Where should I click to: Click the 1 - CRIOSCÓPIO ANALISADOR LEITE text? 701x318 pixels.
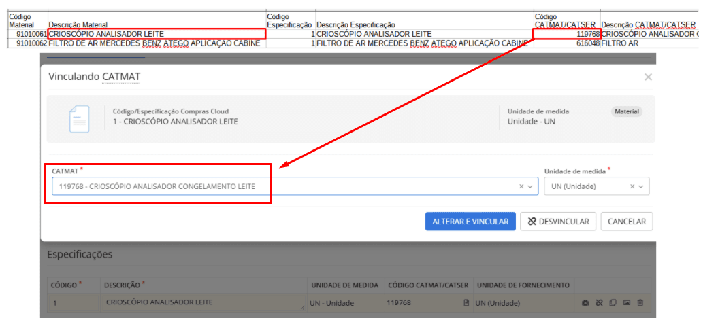click(x=176, y=121)
